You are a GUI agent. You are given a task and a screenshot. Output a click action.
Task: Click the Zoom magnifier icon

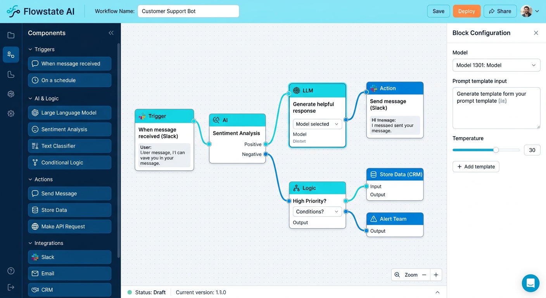pyautogui.click(x=397, y=275)
